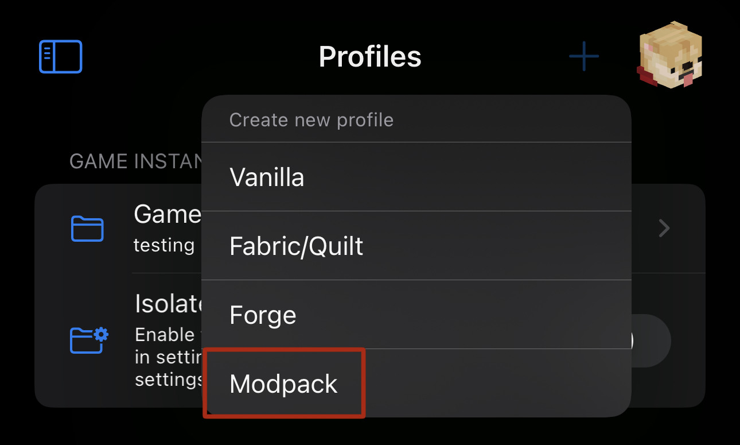Open the Game directory row title
This screenshot has height=445, width=740.
[167, 215]
